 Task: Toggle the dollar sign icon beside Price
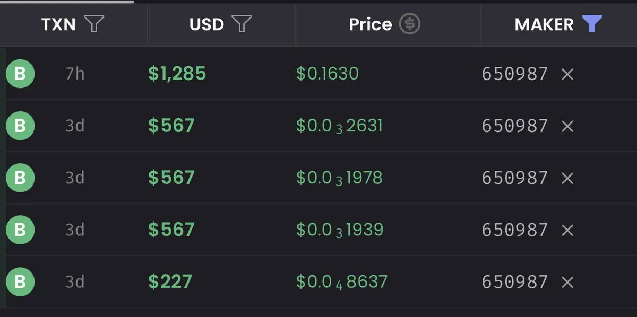[x=410, y=24]
